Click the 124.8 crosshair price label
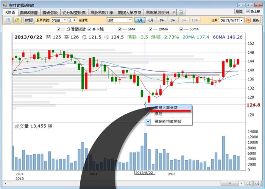Image resolution: width=265 pixels, height=189 pixels. tap(253, 105)
